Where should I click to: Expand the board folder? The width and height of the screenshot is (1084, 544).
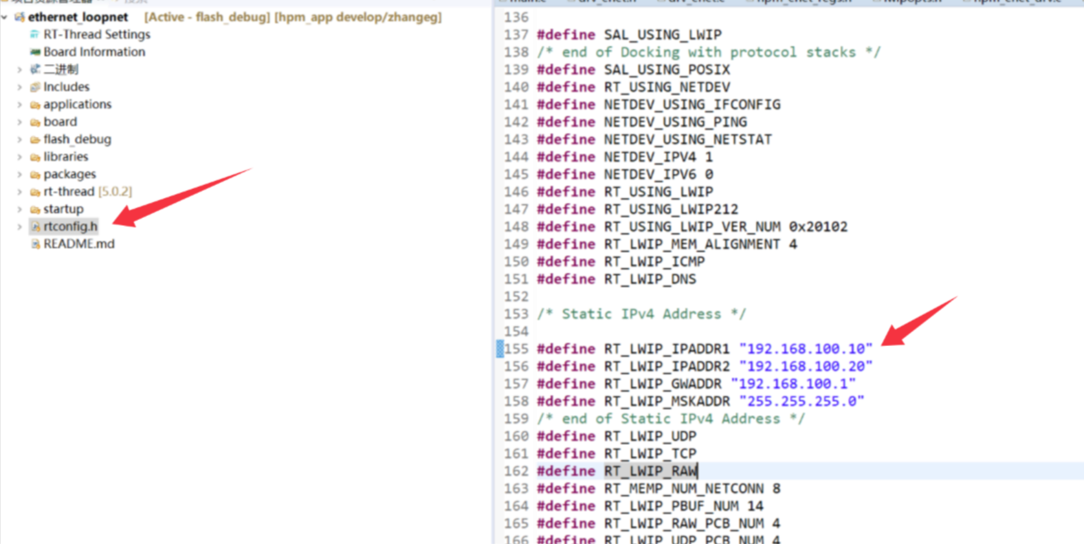tap(19, 122)
